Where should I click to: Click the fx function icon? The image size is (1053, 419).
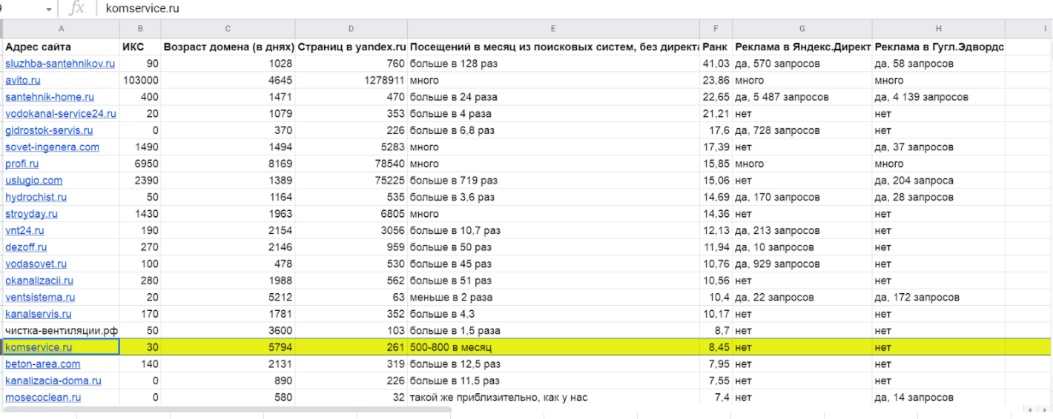[76, 8]
